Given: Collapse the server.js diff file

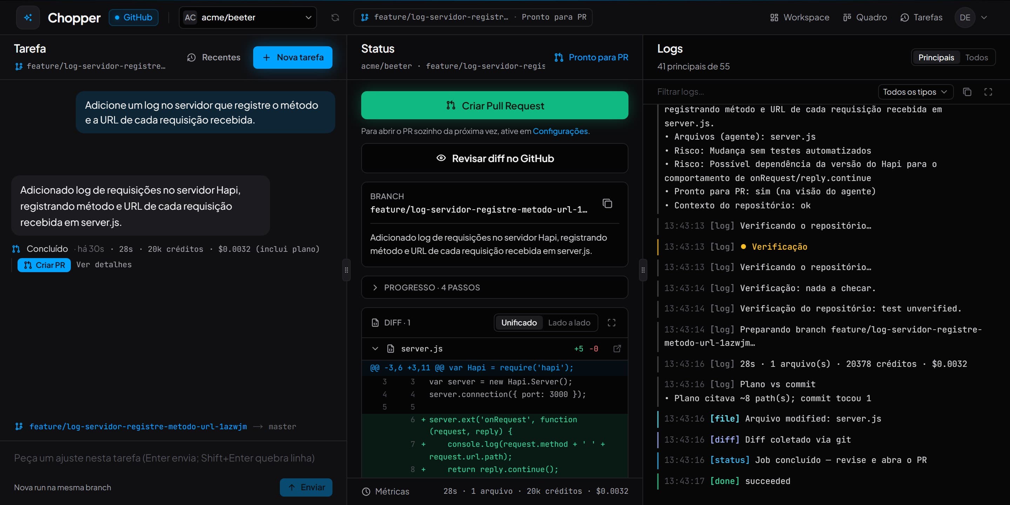Looking at the screenshot, I should pyautogui.click(x=375, y=349).
